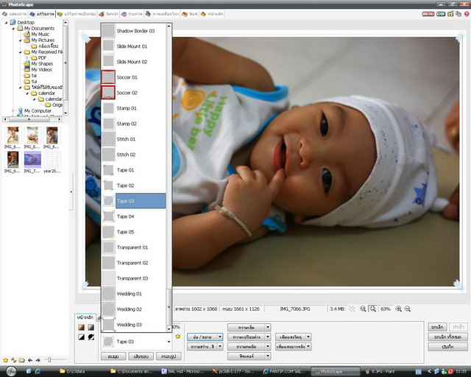This screenshot has width=471, height=377.
Task: Pick the Soccer 02 frame option
Action: click(x=134, y=93)
